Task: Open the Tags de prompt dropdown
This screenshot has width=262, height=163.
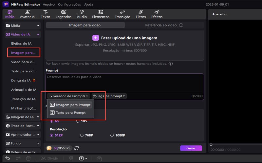Action: [109, 96]
